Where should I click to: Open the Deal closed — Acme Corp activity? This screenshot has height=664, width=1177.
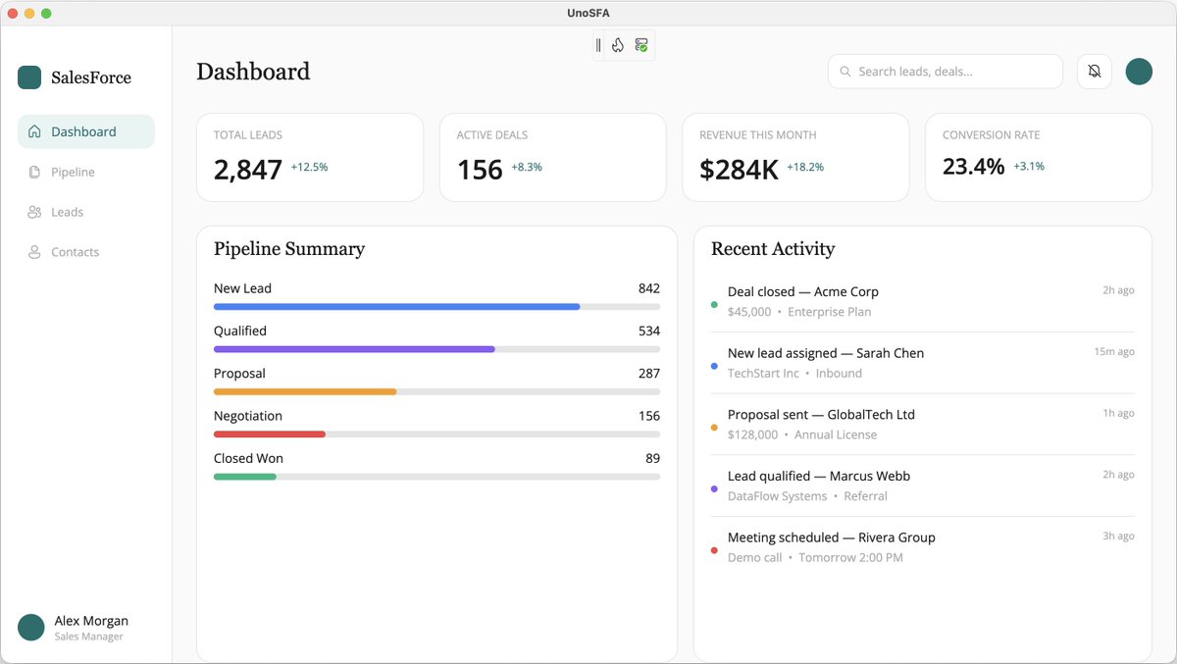point(923,301)
